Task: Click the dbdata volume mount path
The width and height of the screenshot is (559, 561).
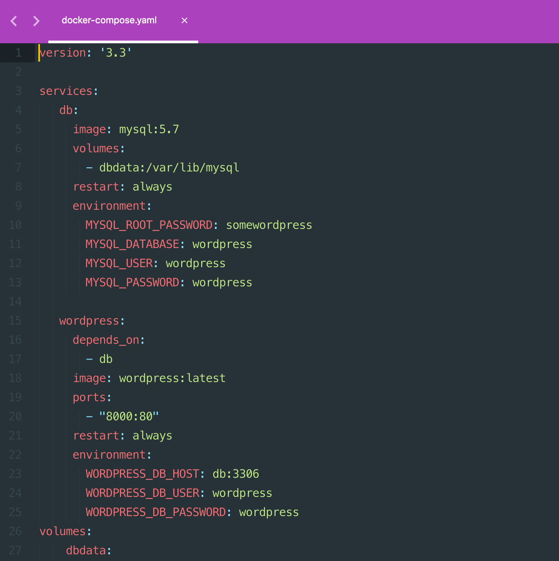Action: coord(169,167)
